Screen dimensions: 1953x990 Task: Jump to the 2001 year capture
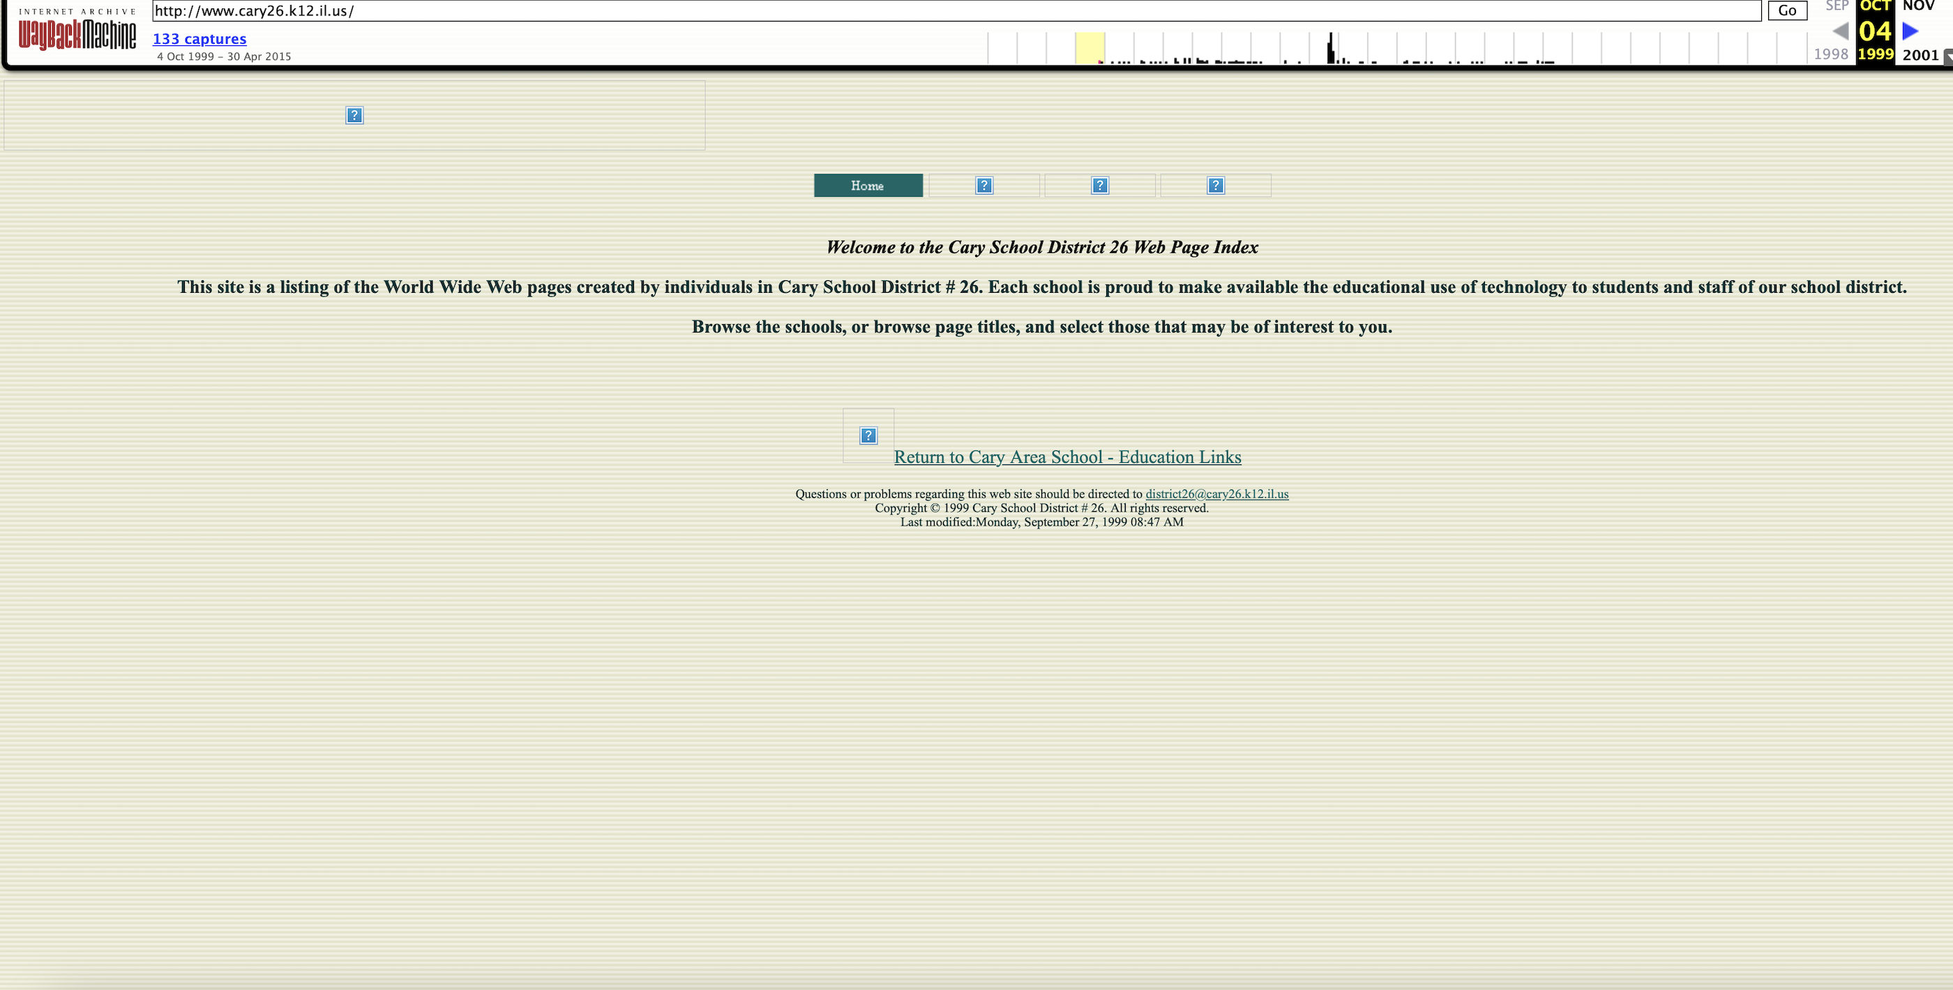(1920, 54)
